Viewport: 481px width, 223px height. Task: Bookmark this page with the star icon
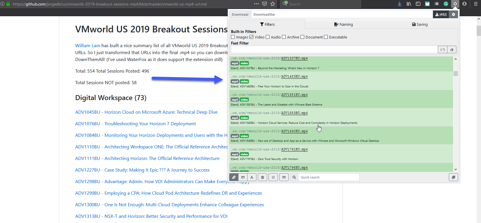pyautogui.click(x=273, y=4)
